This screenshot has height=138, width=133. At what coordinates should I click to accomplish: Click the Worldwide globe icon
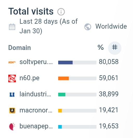coord(88,27)
